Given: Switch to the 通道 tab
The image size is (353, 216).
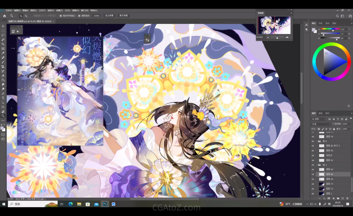Looking at the screenshot, I should click(321, 113).
